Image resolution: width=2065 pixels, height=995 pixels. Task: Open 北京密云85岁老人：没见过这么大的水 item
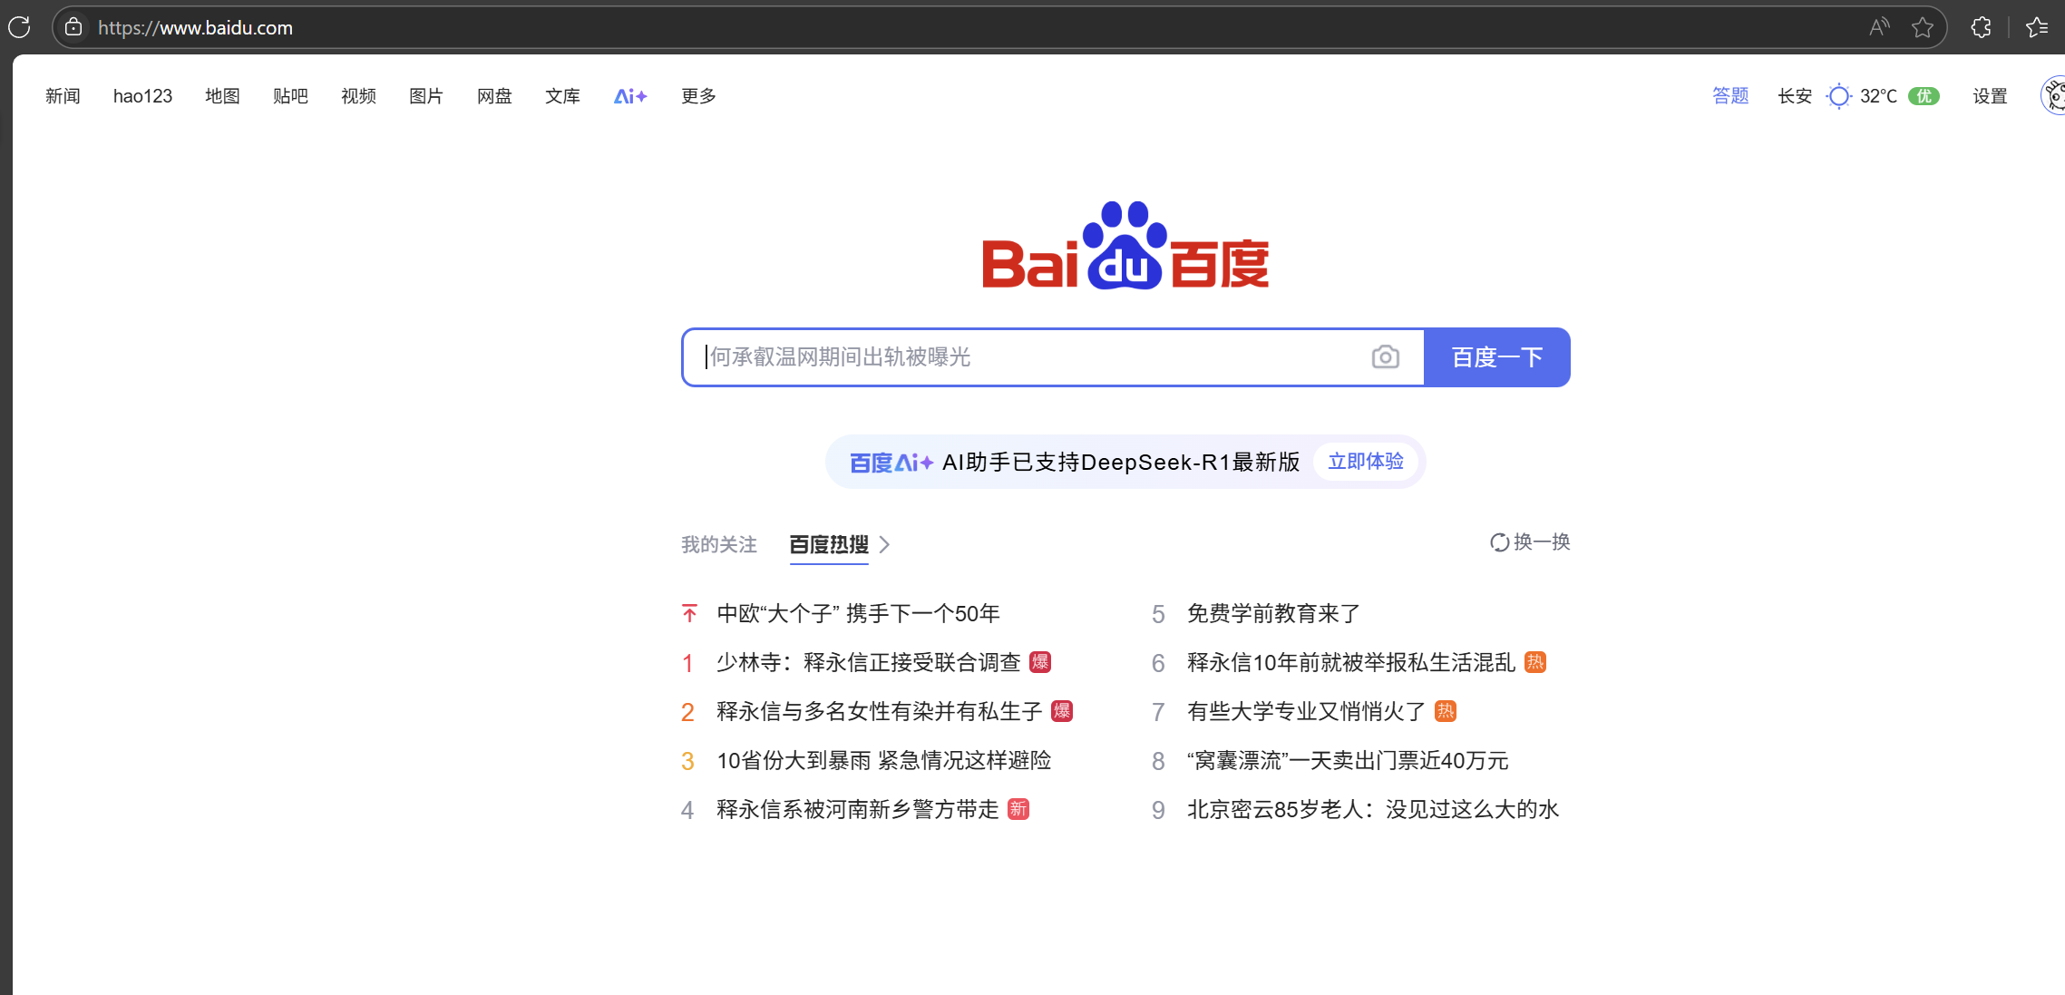1373,810
